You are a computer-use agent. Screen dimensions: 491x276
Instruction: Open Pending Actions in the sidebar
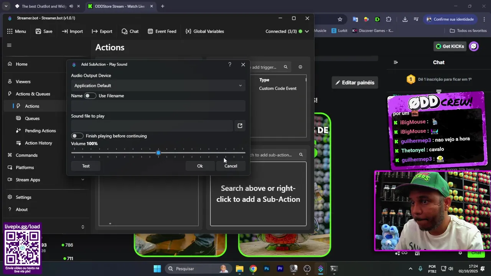coord(40,131)
